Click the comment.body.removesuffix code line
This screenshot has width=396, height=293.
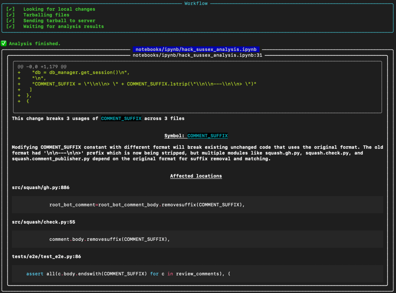tap(109, 239)
